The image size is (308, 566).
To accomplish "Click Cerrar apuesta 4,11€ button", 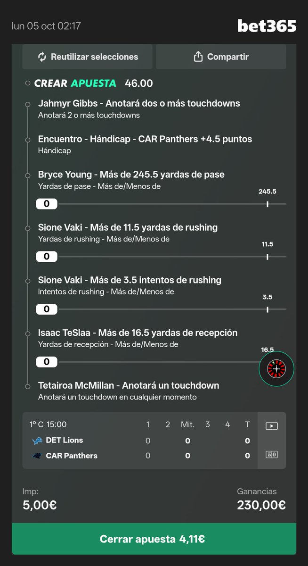I will pyautogui.click(x=154, y=539).
